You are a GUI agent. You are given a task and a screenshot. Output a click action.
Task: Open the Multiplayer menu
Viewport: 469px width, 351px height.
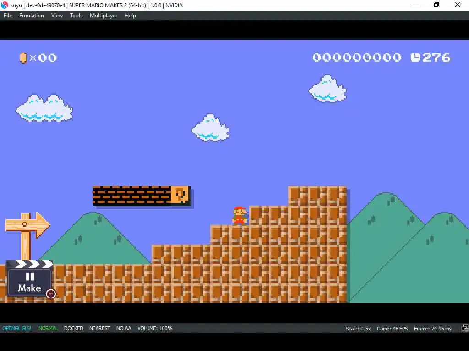(104, 16)
